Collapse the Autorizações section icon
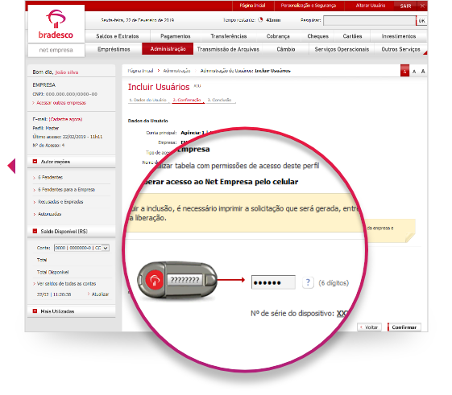 point(35,162)
